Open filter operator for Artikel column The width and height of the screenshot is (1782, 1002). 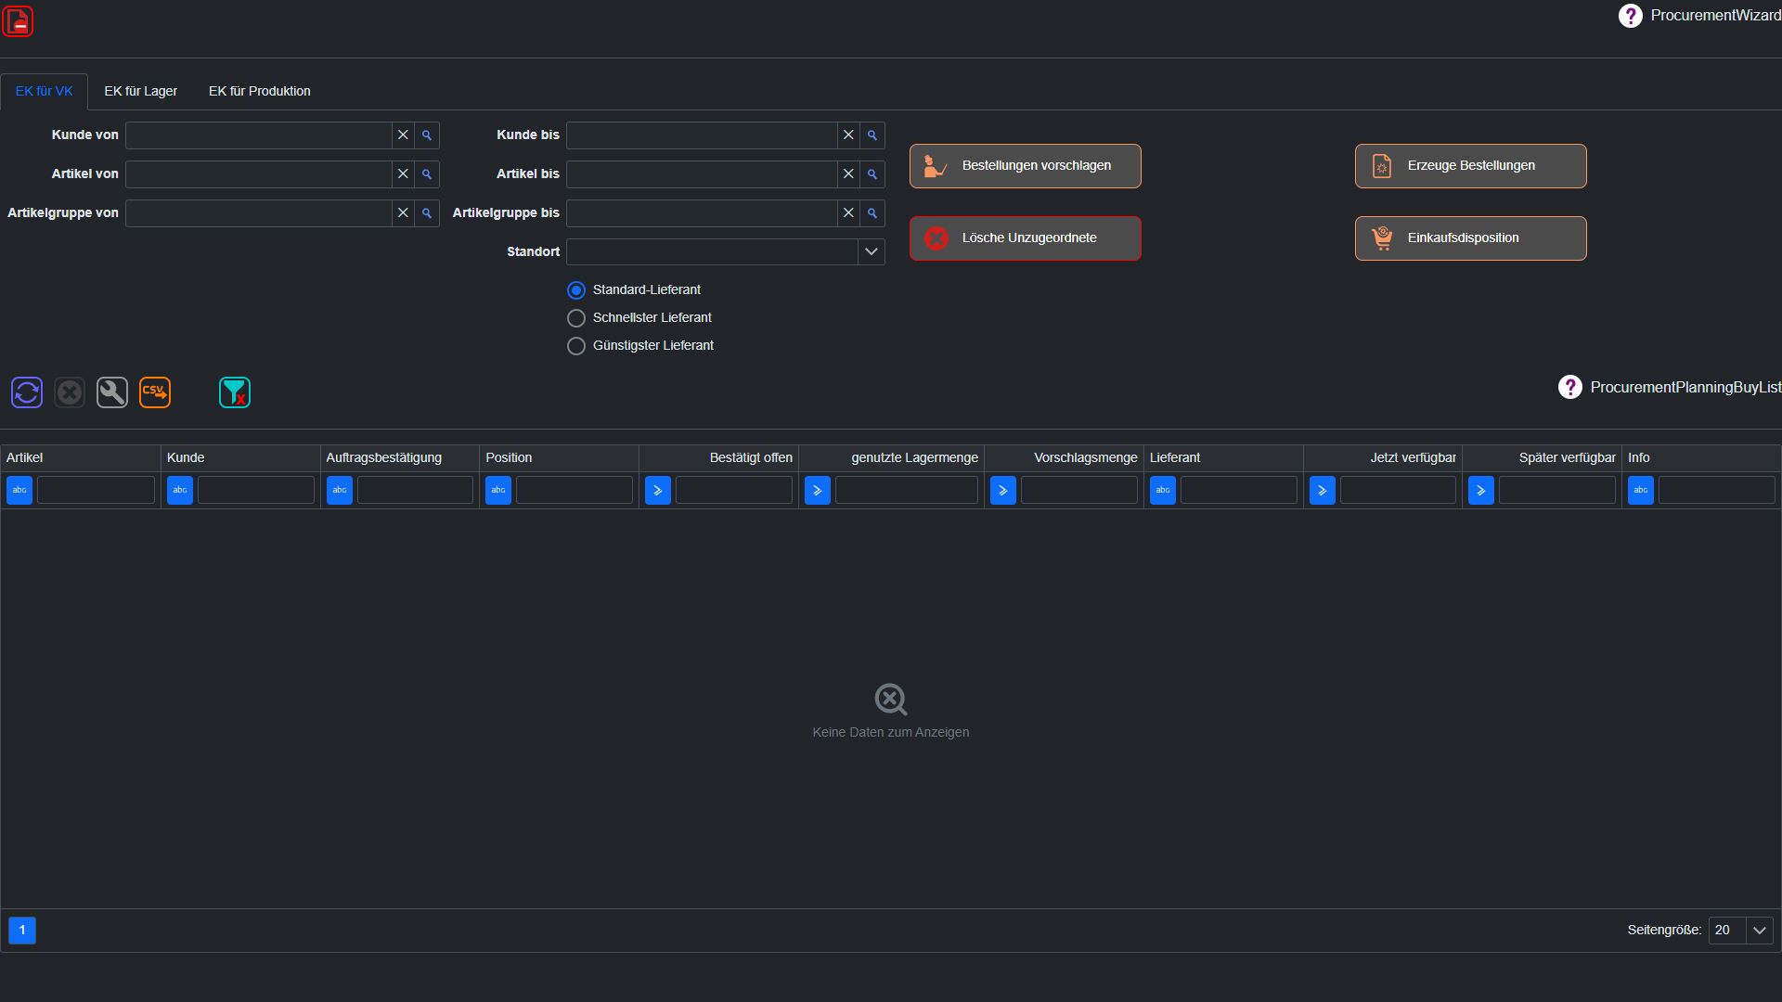pos(19,491)
